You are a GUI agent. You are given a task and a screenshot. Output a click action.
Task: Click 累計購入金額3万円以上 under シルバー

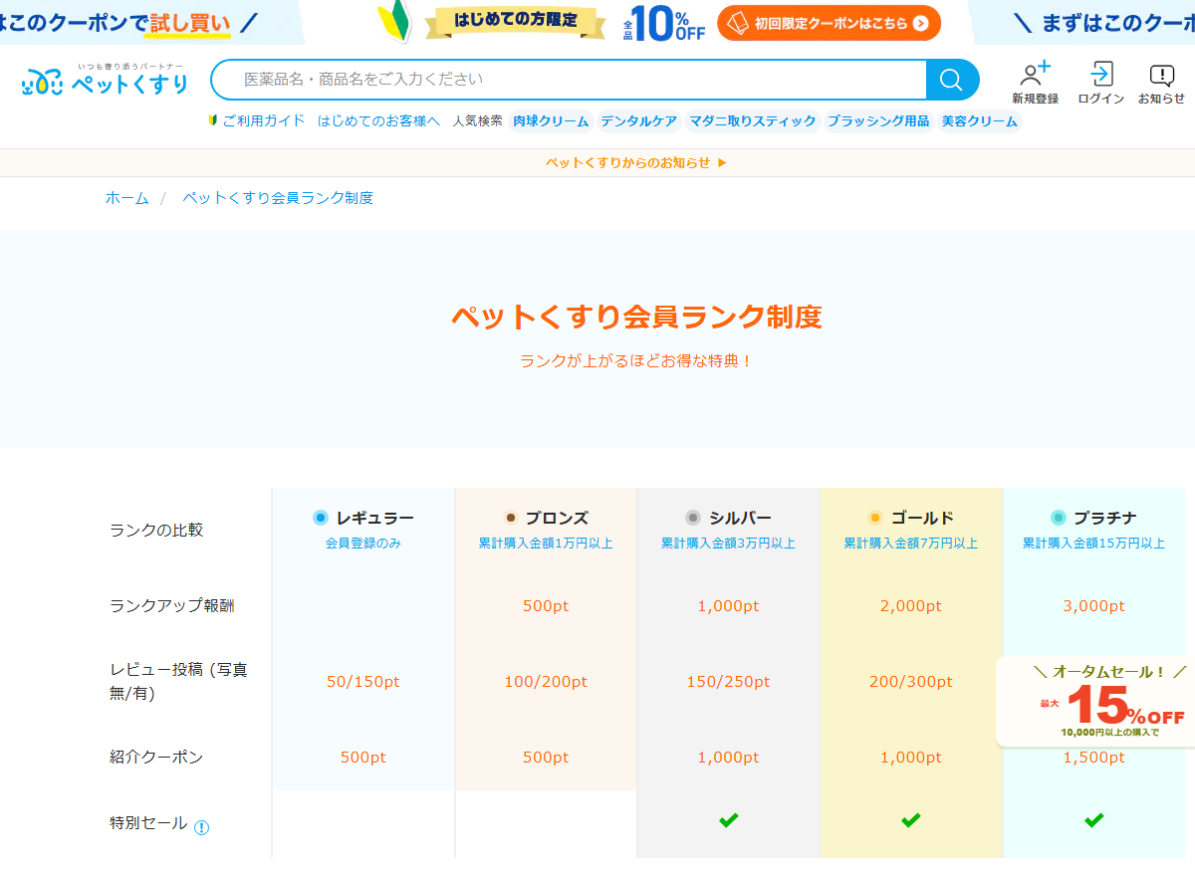point(728,544)
